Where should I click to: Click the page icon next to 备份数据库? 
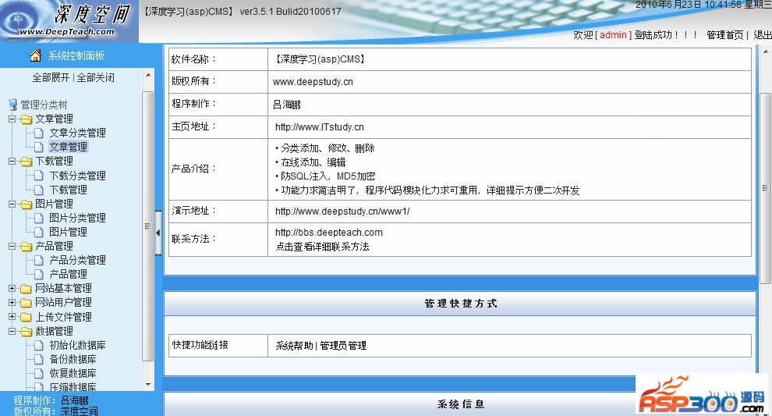pyautogui.click(x=39, y=359)
